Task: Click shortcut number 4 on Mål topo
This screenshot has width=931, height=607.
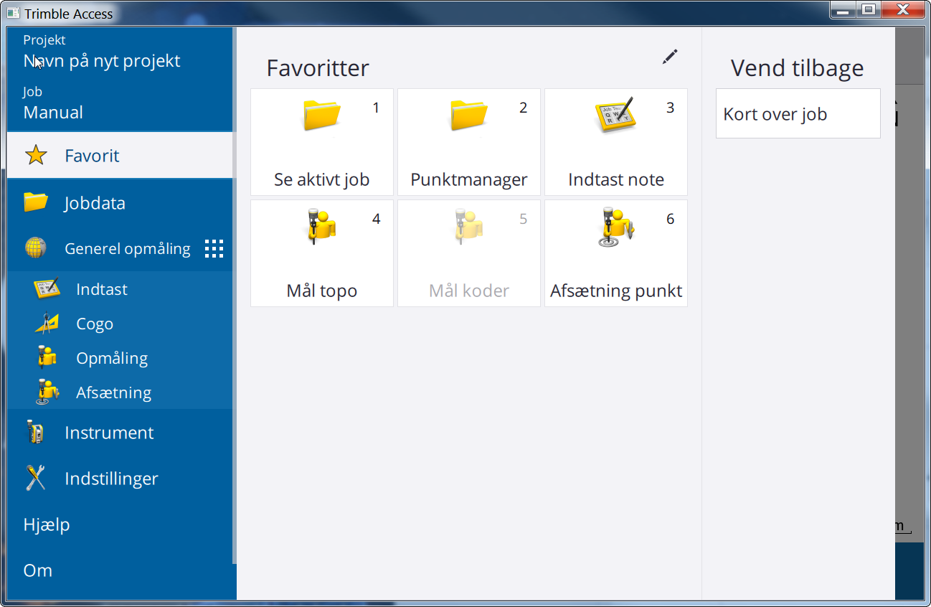Action: click(x=376, y=219)
